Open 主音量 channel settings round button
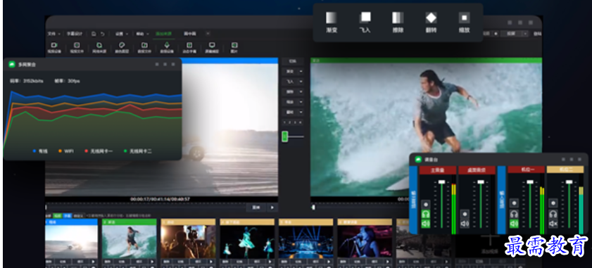The width and height of the screenshot is (592, 268). click(425, 204)
